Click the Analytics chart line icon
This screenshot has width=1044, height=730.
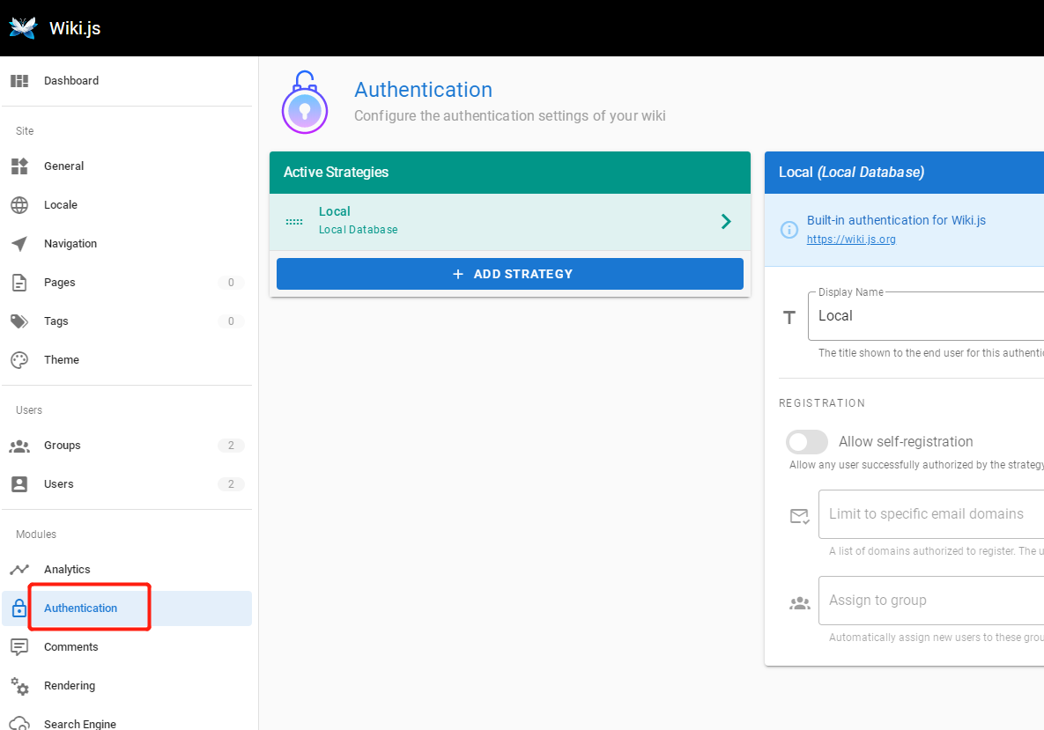click(x=19, y=569)
